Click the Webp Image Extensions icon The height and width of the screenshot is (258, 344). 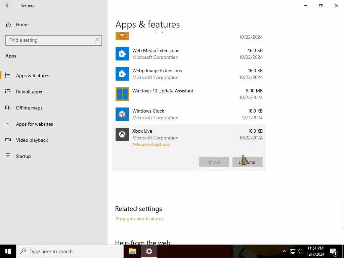pos(122,74)
